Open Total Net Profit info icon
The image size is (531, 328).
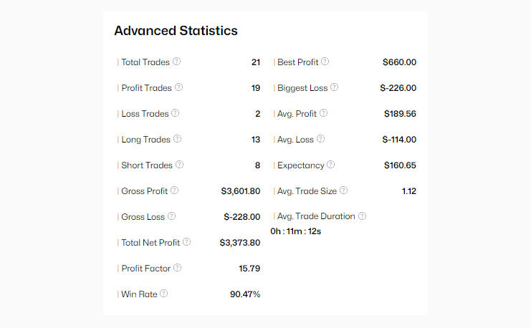187,242
